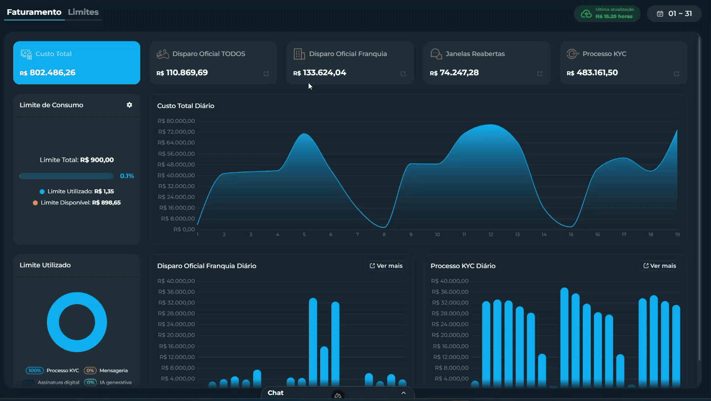
Task: Open external link on Disparo Oficial TODOS card
Action: [266, 74]
